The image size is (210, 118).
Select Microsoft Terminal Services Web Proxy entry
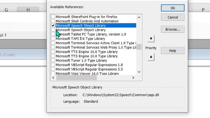96,47
